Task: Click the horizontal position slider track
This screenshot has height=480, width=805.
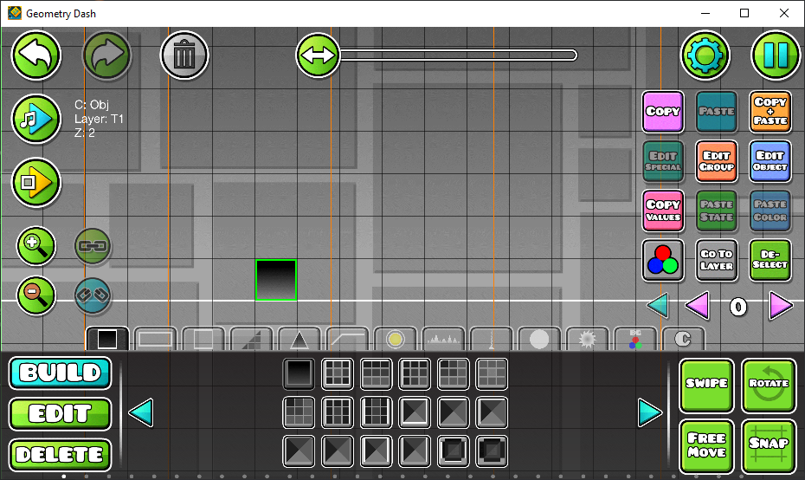Action: 457,55
